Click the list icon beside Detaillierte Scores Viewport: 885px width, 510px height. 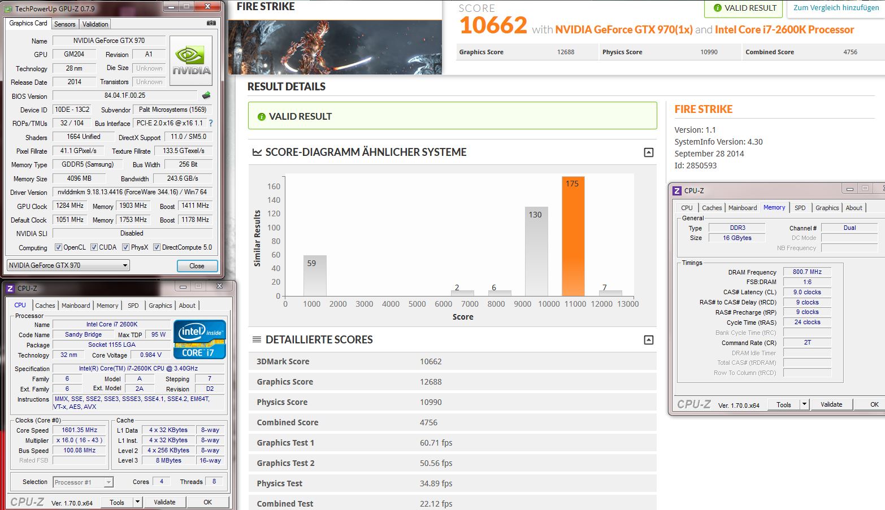coord(257,339)
